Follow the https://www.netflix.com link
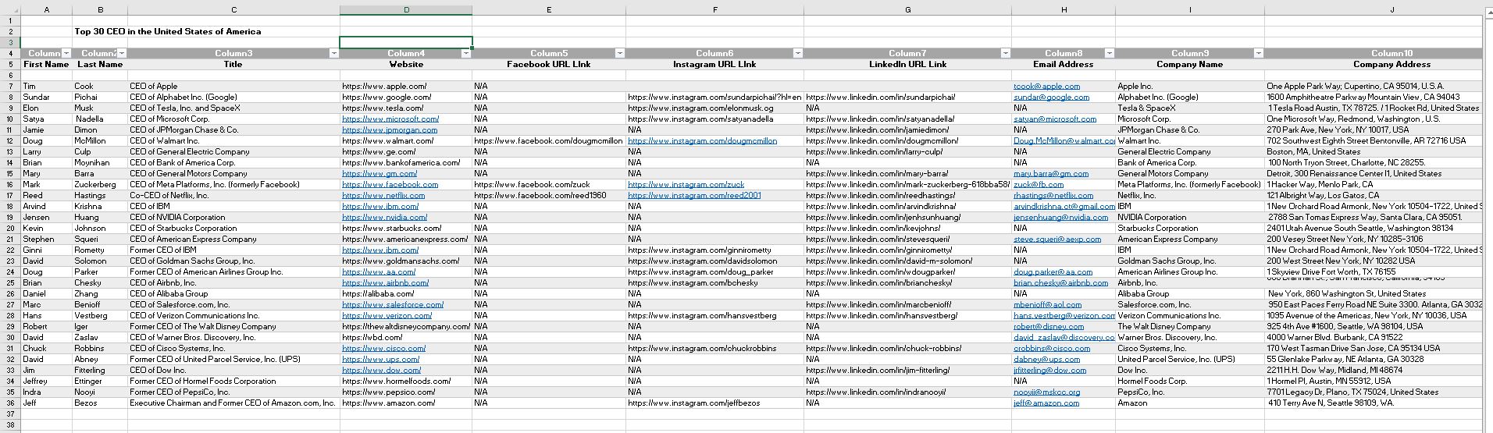1493x433 pixels. point(383,195)
